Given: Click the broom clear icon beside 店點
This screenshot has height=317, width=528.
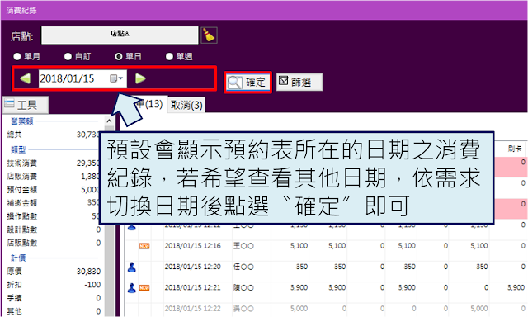Looking at the screenshot, I should pyautogui.click(x=209, y=35).
